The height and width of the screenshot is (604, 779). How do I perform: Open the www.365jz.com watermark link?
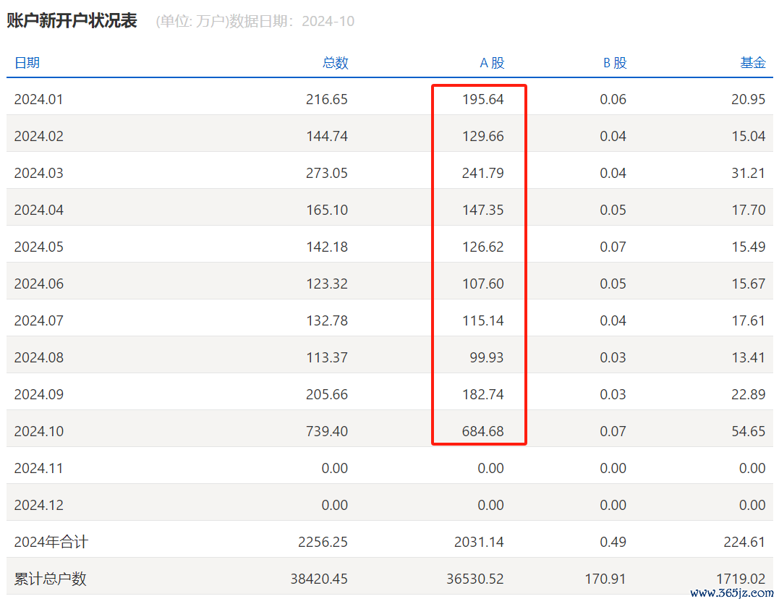pos(731,592)
